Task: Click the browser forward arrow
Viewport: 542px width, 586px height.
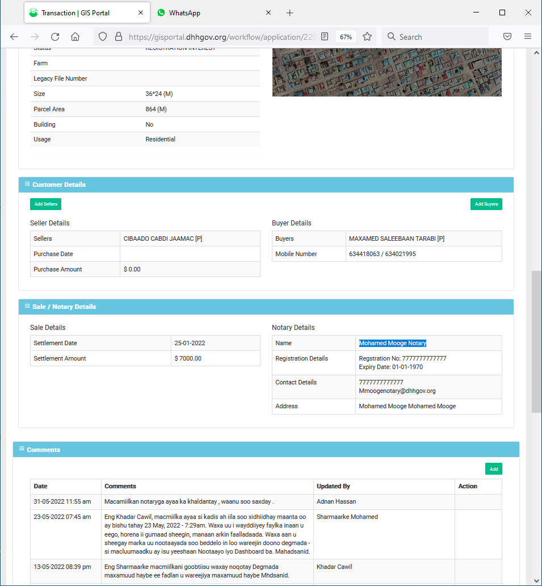Action: coord(35,36)
